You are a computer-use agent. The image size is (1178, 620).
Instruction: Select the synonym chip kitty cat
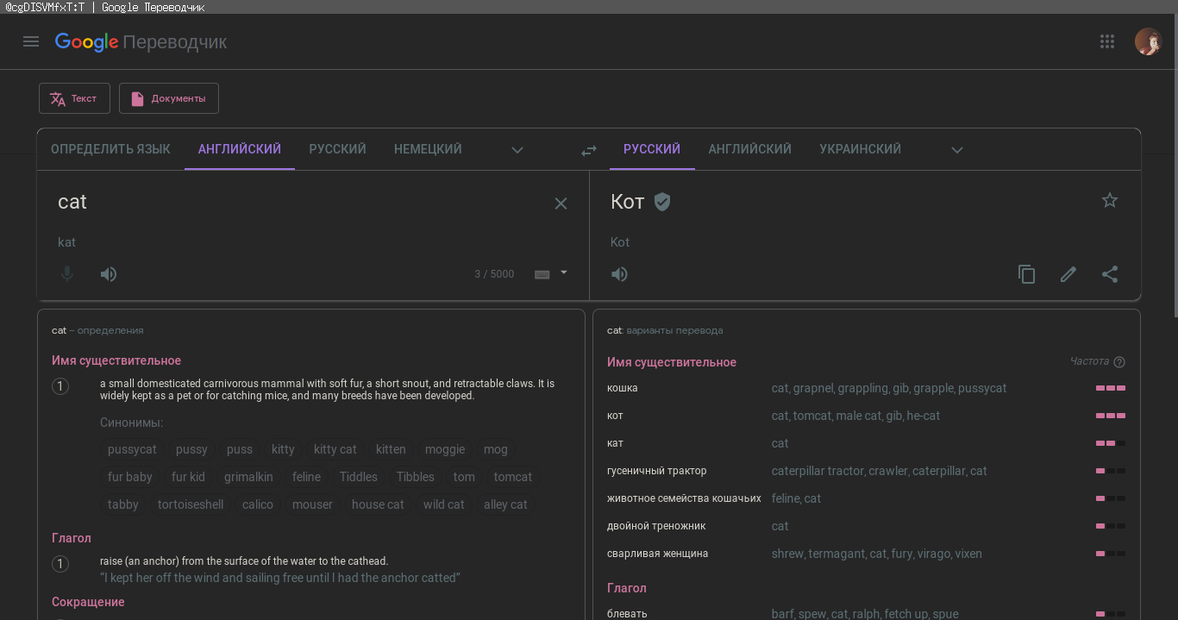(335, 449)
